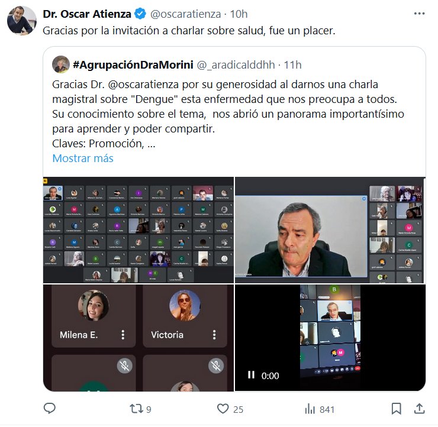Open the @oscaratienza handle link
The width and height of the screenshot is (438, 427).
pos(185,14)
